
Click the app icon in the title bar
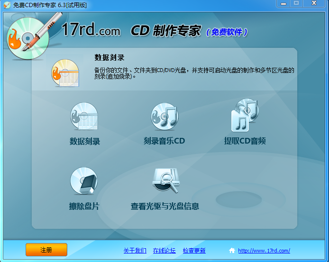pos(7,5)
